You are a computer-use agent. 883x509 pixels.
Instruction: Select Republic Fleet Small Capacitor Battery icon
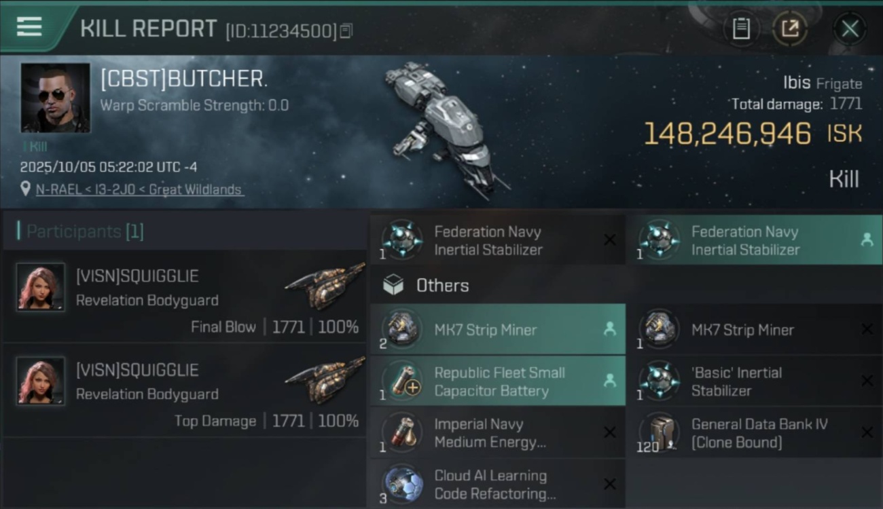click(403, 381)
